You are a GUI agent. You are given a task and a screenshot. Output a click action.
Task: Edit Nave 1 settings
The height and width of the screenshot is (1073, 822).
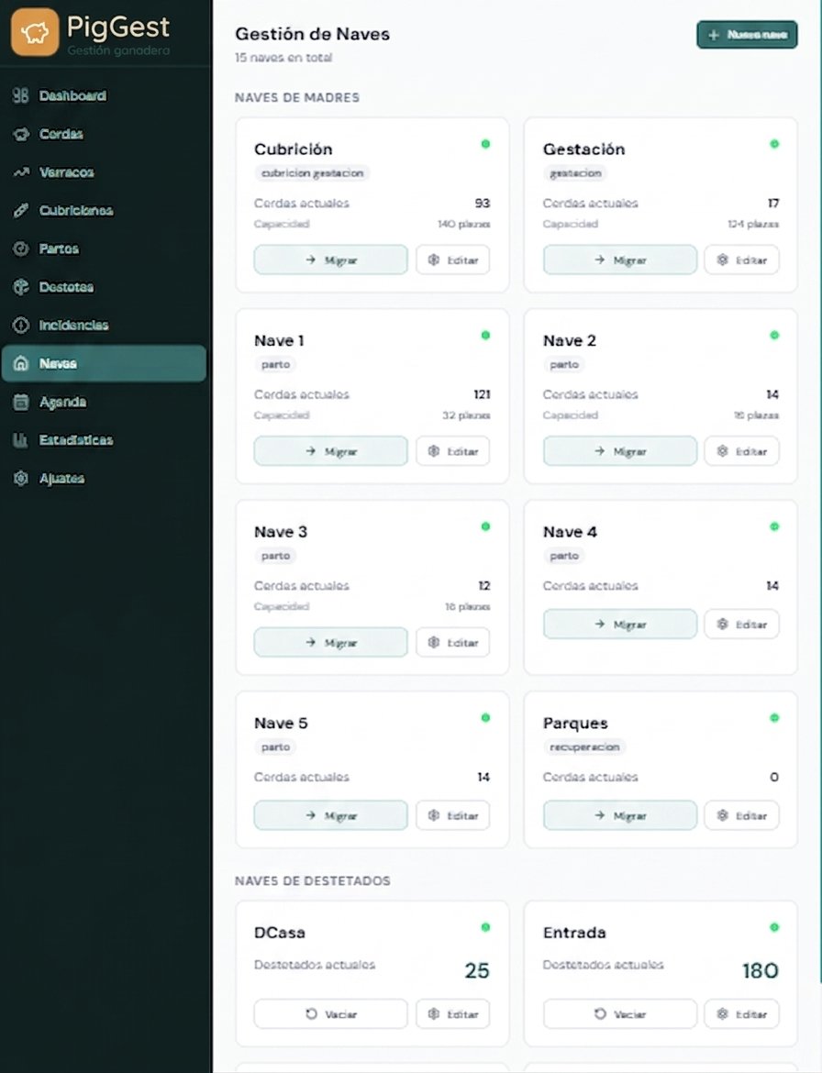[x=453, y=451]
